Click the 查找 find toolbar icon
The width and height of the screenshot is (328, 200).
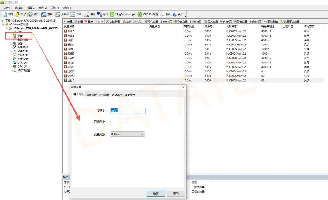coord(44,15)
